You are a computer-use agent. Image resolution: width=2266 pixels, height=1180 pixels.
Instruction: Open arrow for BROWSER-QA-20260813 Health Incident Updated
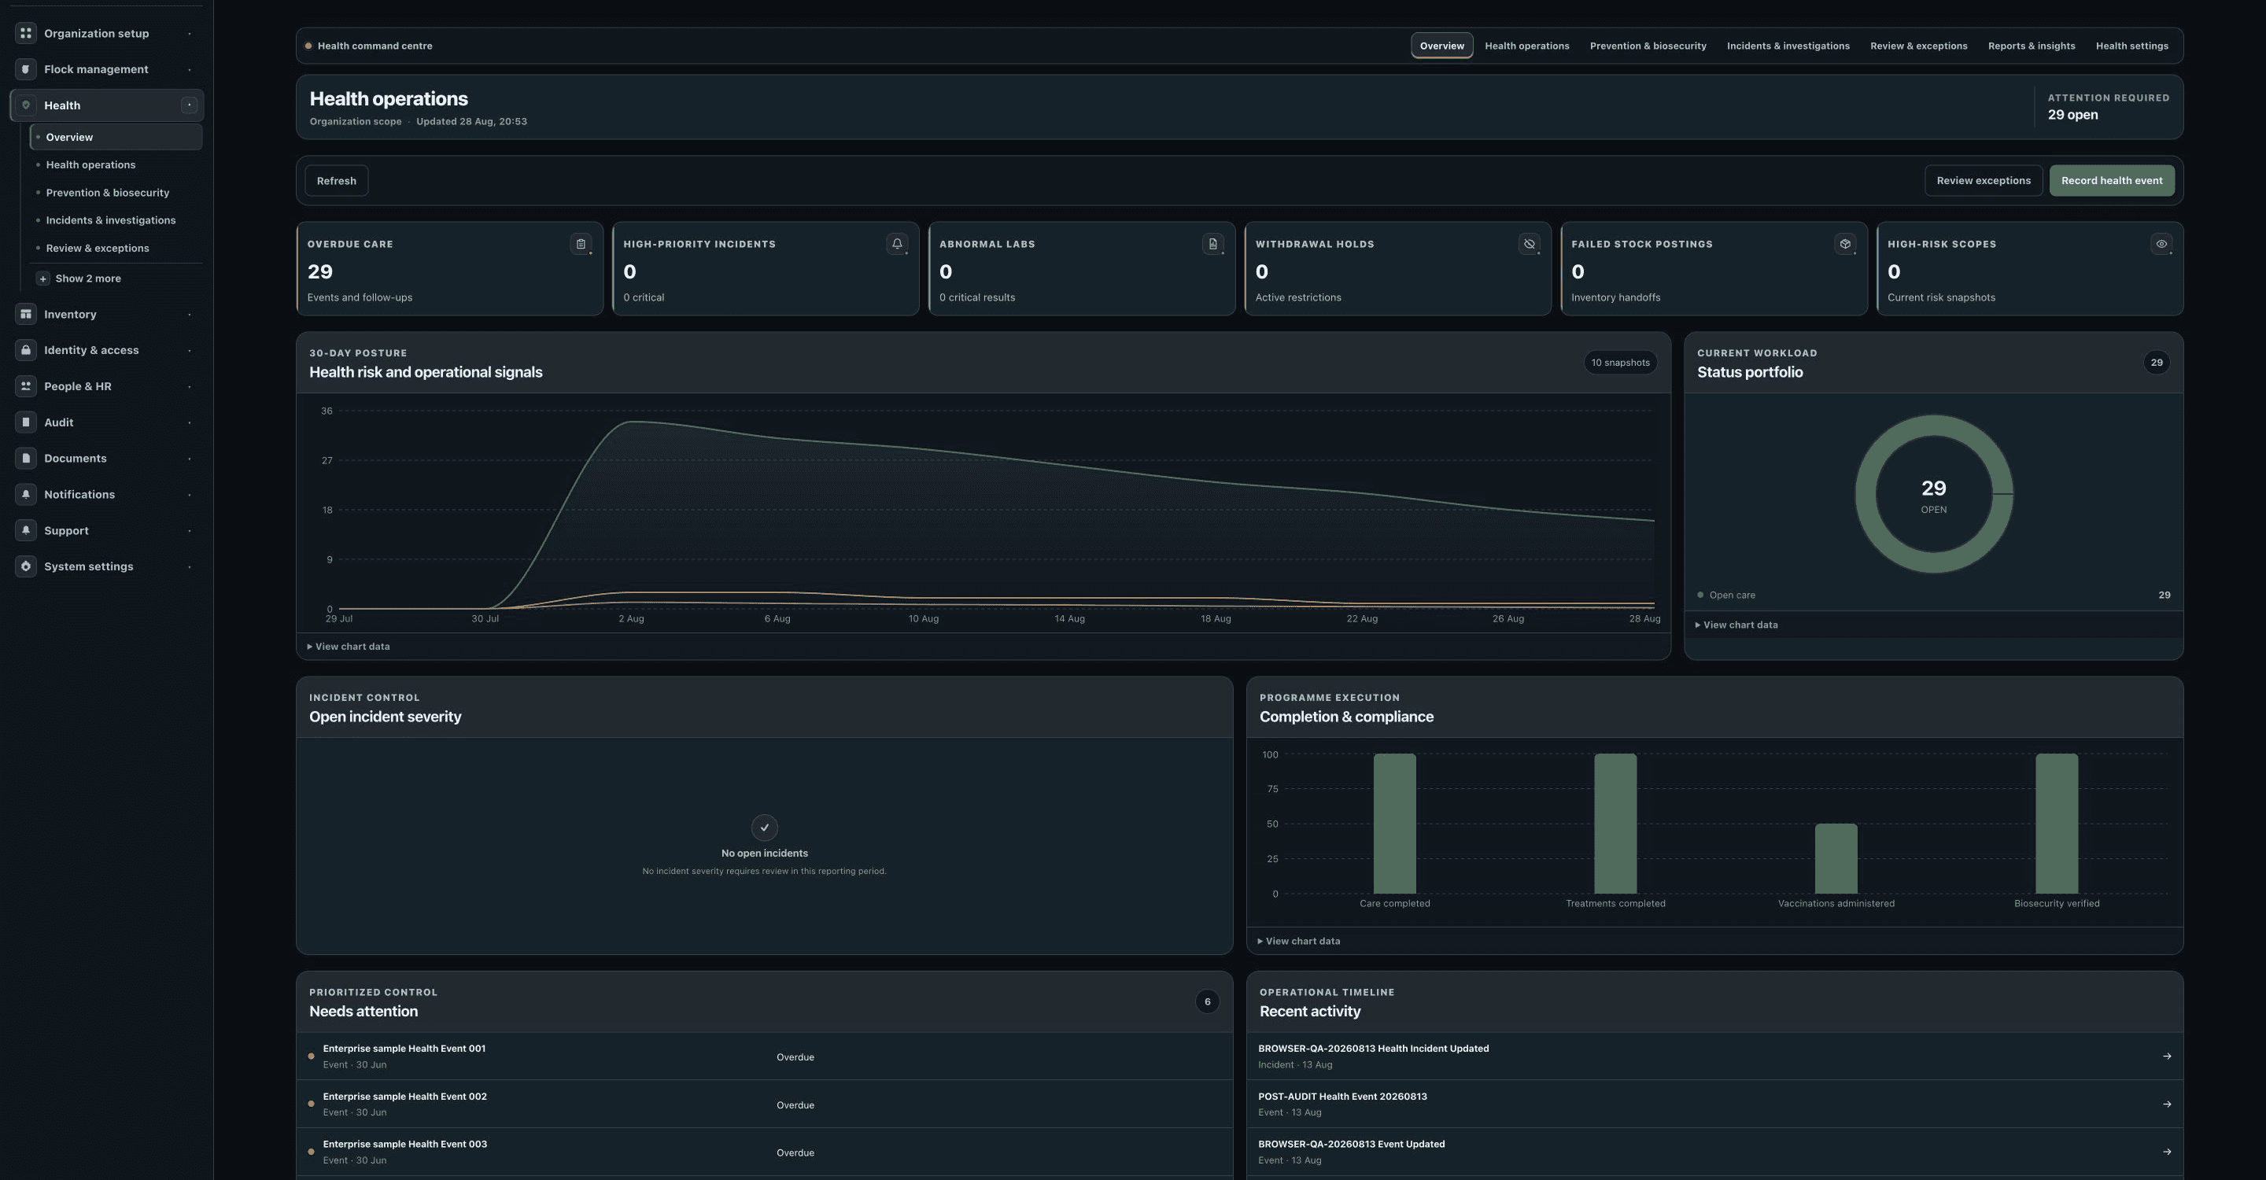pyautogui.click(x=2167, y=1056)
